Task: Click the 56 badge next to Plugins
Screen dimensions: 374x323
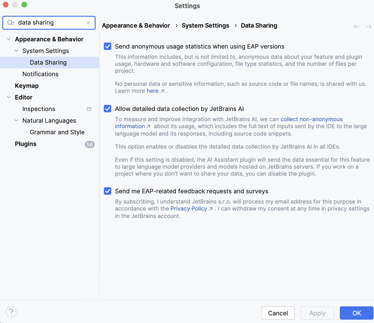Action: [90, 144]
